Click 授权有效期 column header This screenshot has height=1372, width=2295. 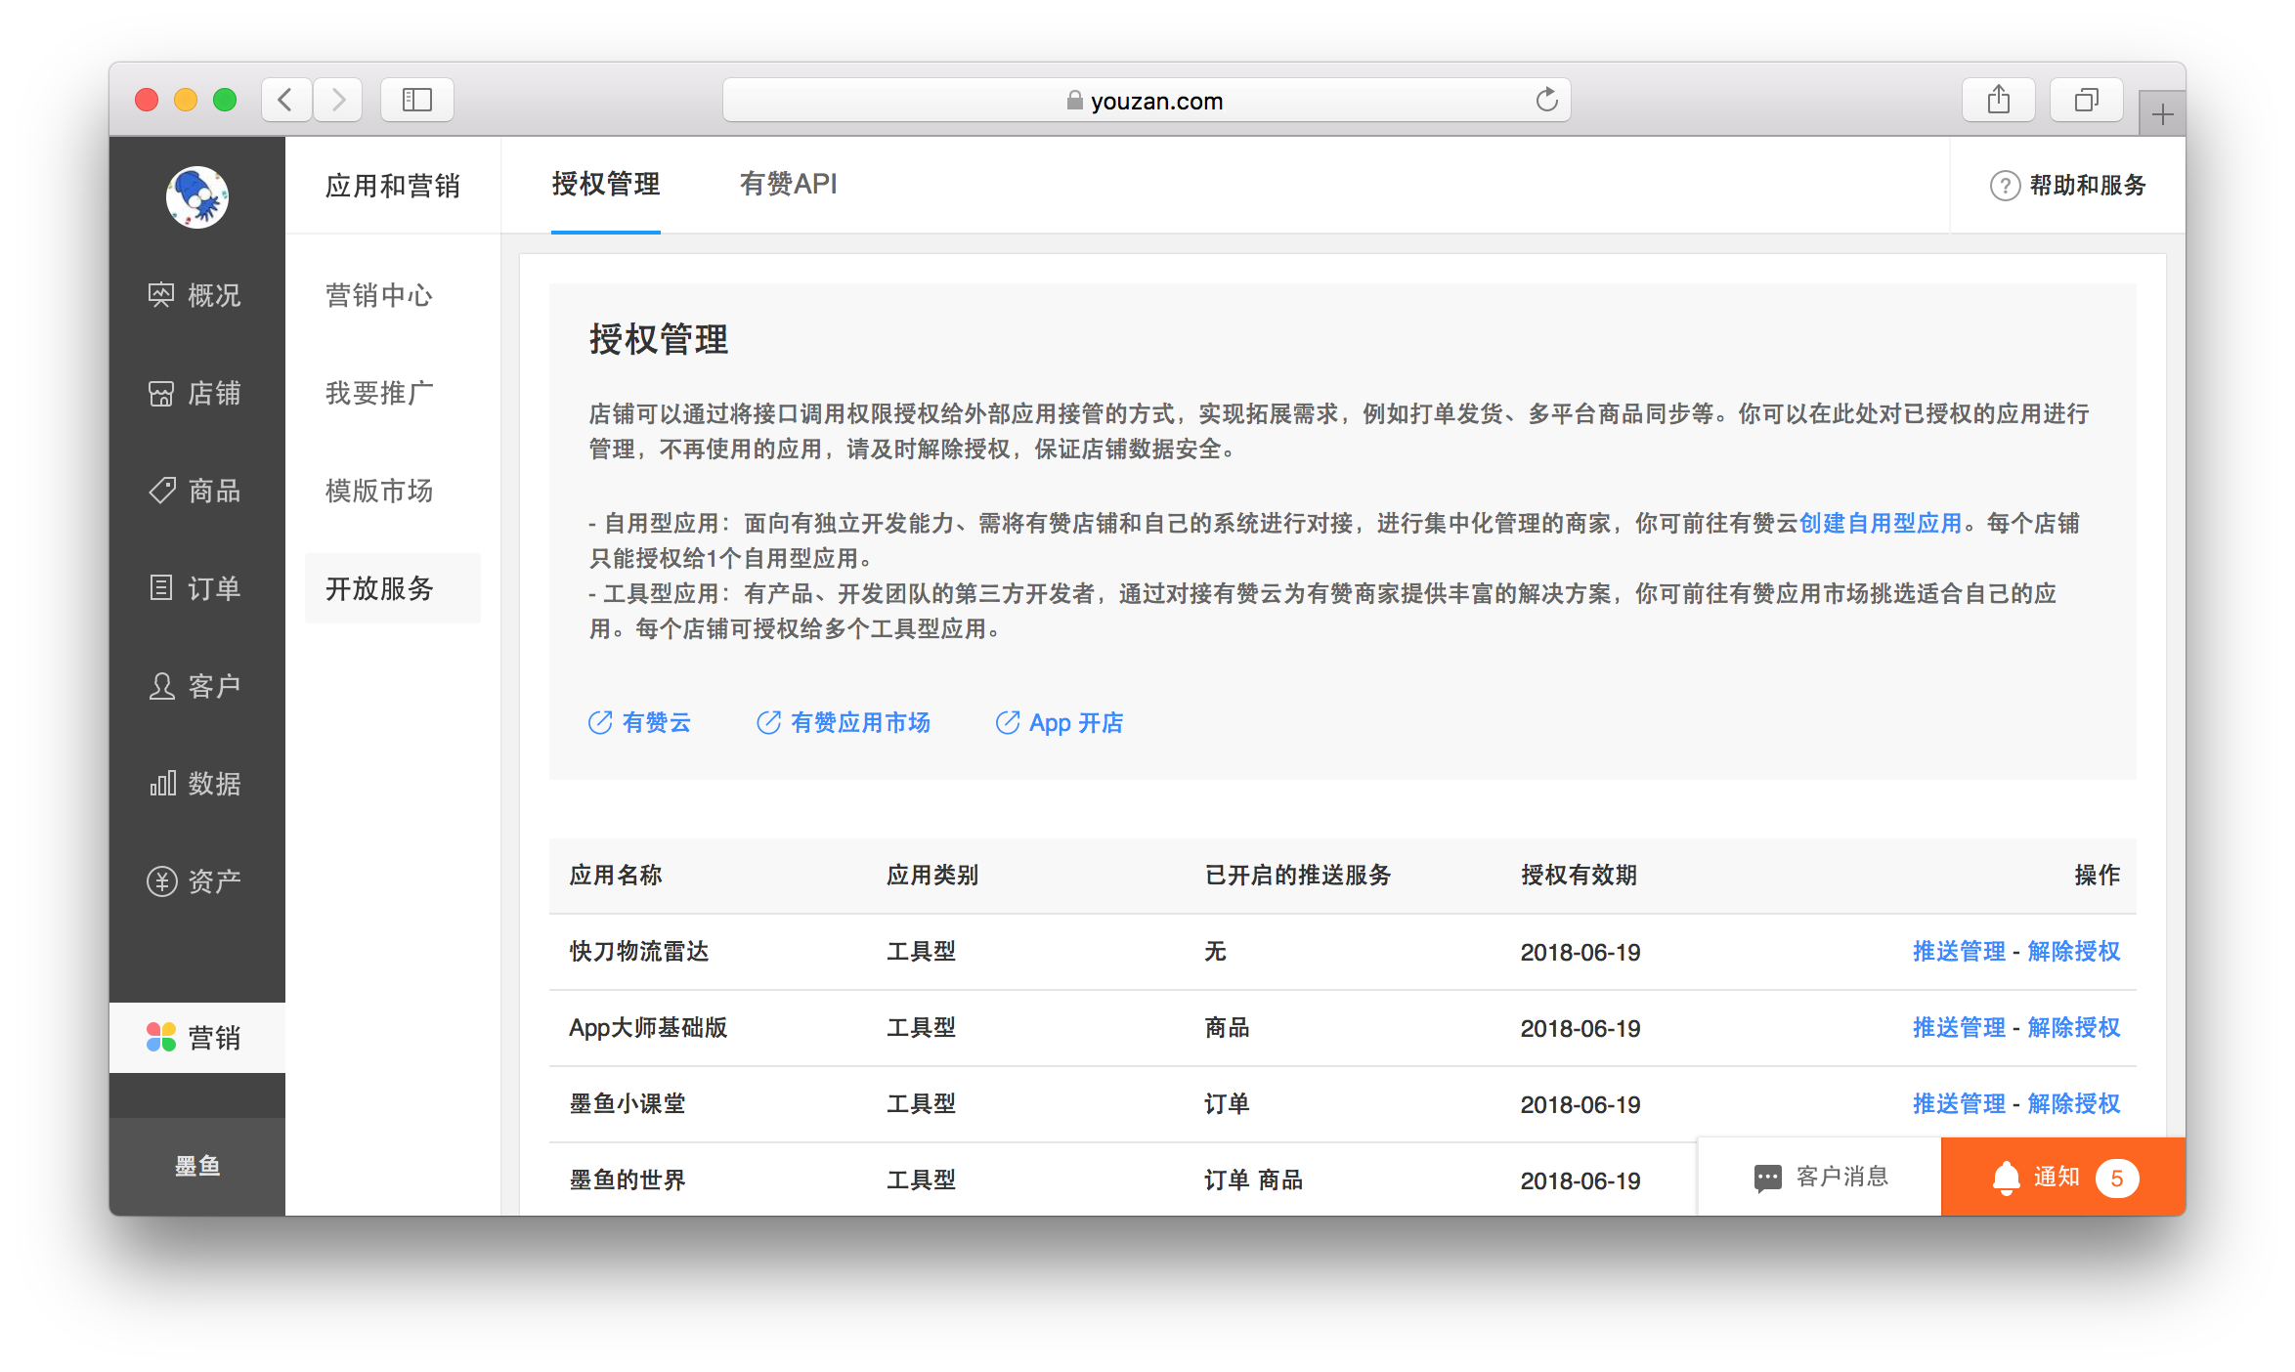1579,875
